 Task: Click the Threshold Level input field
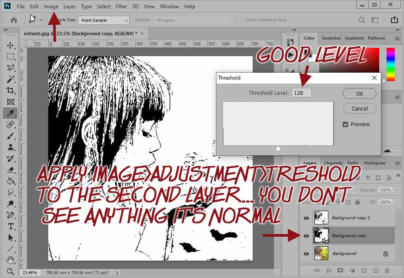coord(301,93)
